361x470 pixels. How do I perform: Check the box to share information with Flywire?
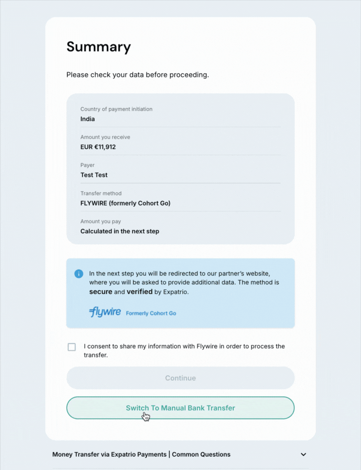pos(71,347)
